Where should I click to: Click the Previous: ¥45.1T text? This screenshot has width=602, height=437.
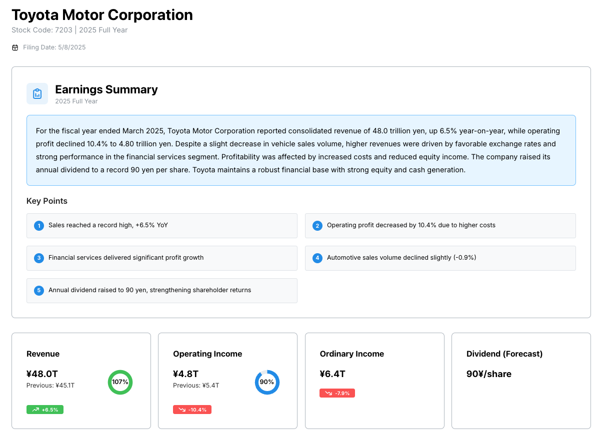point(50,386)
